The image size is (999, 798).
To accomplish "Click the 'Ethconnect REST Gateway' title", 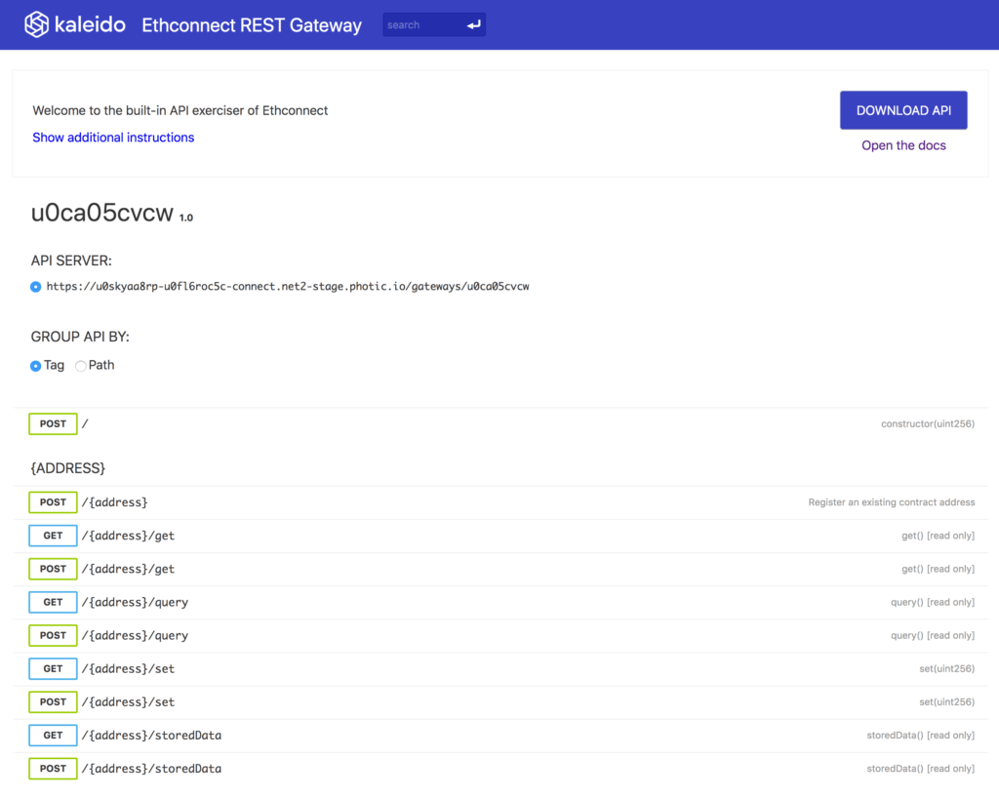I will [252, 24].
